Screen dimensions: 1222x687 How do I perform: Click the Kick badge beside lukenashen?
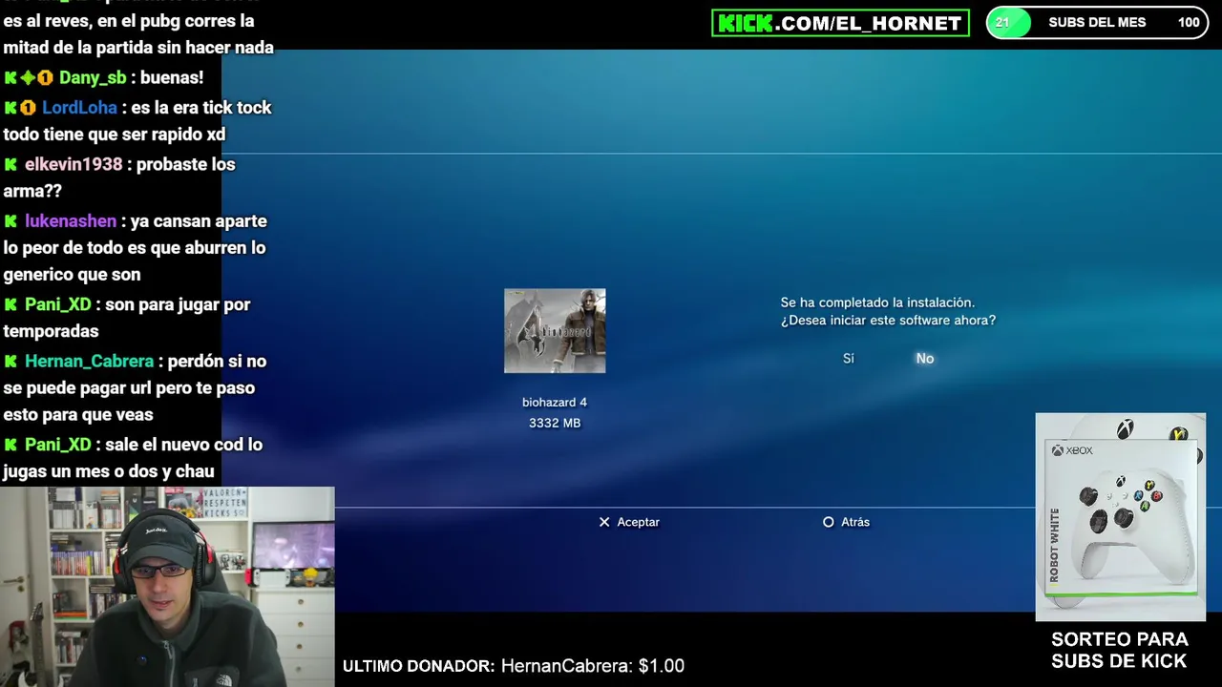(x=11, y=221)
